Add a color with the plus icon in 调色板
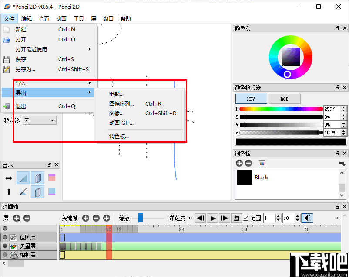Screen dimensions: 349x277 239,163
